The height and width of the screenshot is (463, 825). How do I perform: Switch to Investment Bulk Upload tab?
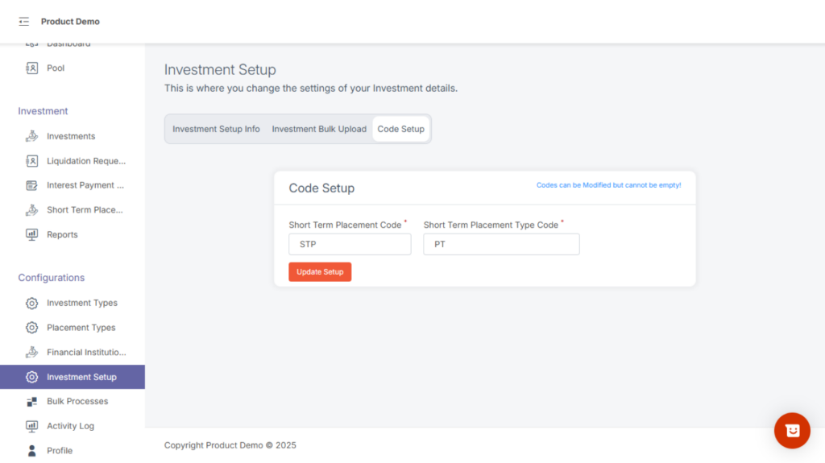[319, 129]
